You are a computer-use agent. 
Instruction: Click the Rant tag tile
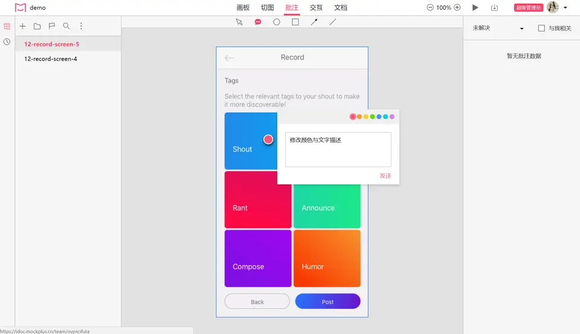tap(258, 200)
